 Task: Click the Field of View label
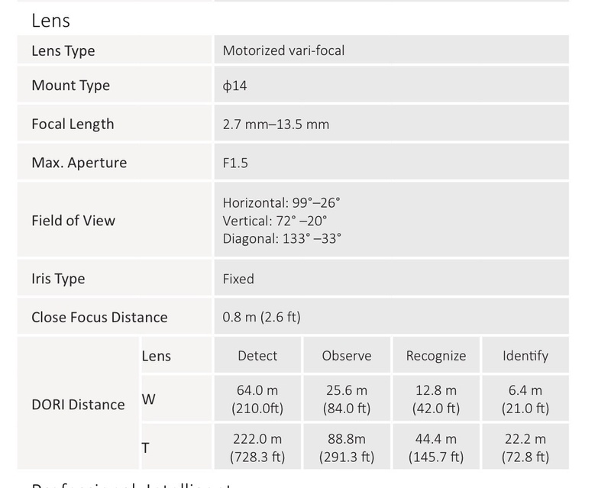(73, 221)
